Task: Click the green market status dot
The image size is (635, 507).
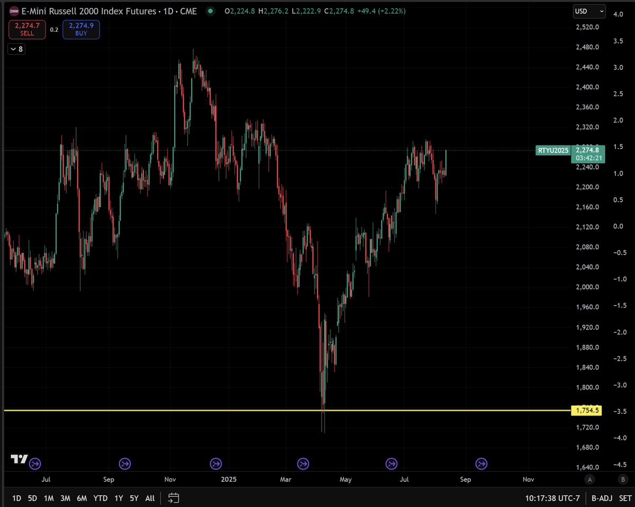Action: pyautogui.click(x=211, y=11)
